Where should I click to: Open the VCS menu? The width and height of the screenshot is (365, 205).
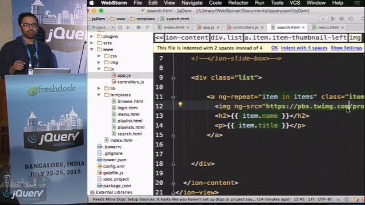(295, 3)
